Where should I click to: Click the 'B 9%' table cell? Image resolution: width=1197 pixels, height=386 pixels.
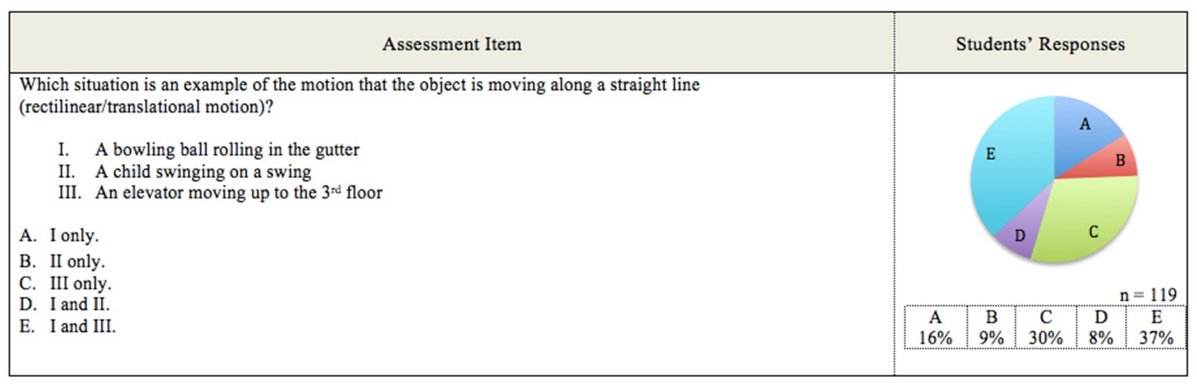[x=991, y=328]
